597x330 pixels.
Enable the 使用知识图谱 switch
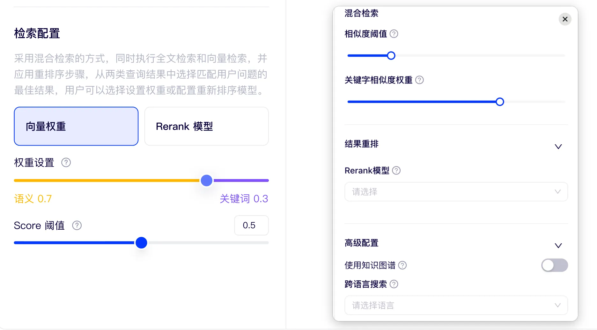pyautogui.click(x=554, y=265)
